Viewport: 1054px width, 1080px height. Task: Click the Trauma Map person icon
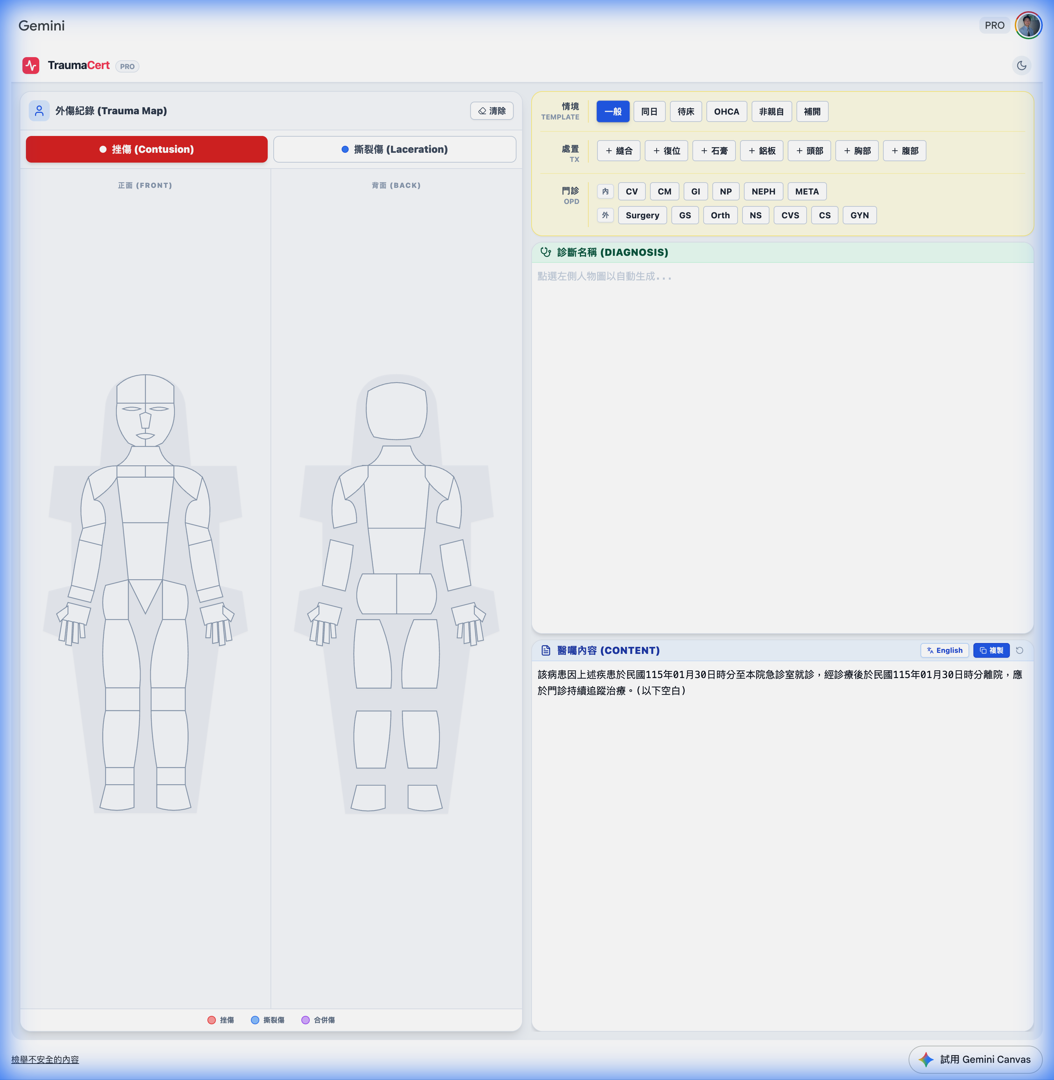click(x=39, y=111)
